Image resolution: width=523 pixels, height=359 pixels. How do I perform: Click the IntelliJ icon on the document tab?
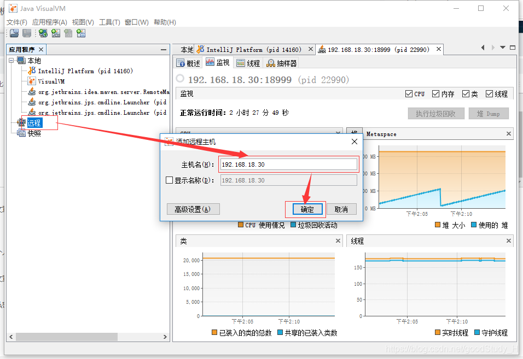tap(200, 49)
